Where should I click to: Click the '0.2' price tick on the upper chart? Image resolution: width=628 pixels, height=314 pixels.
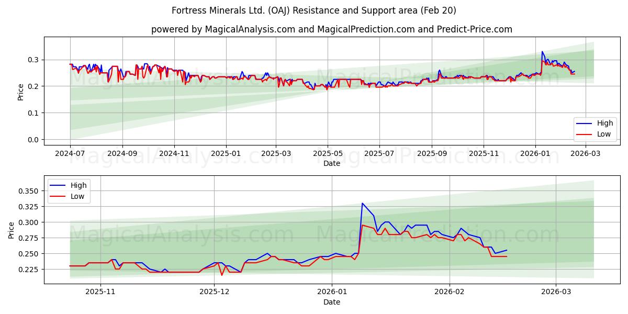34,86
